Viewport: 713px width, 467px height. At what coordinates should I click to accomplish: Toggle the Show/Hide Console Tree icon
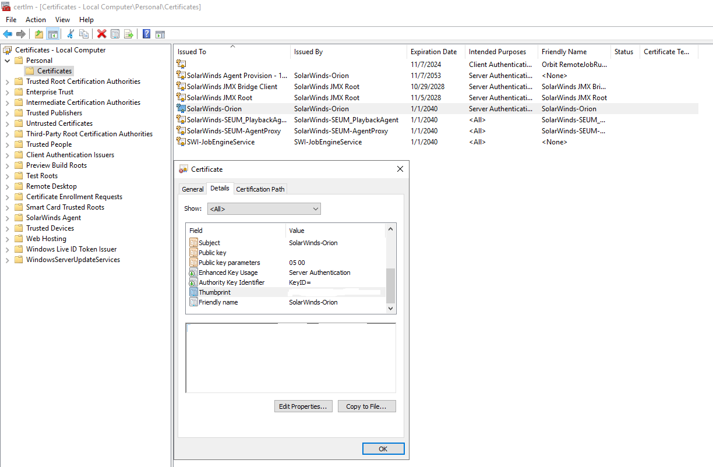[53, 34]
